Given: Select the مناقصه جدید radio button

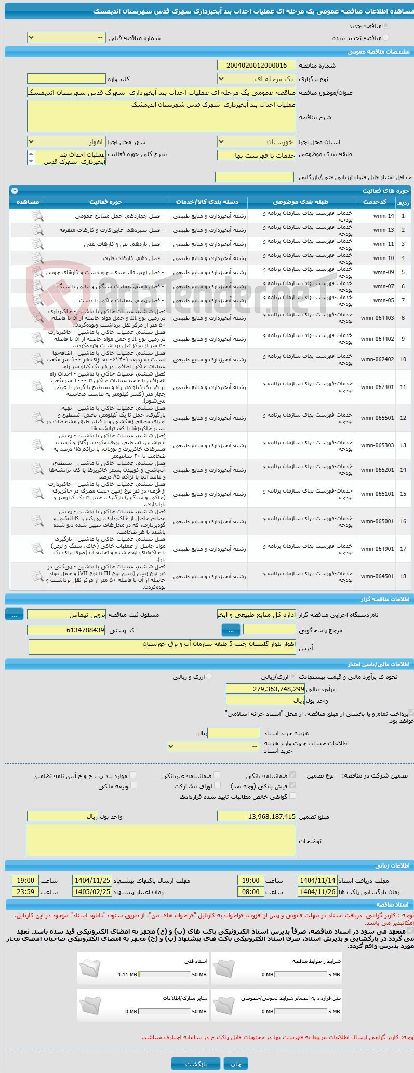Looking at the screenshot, I should (385, 25).
